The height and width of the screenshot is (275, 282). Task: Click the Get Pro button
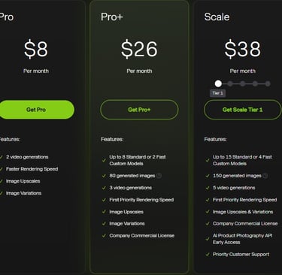[36, 110]
